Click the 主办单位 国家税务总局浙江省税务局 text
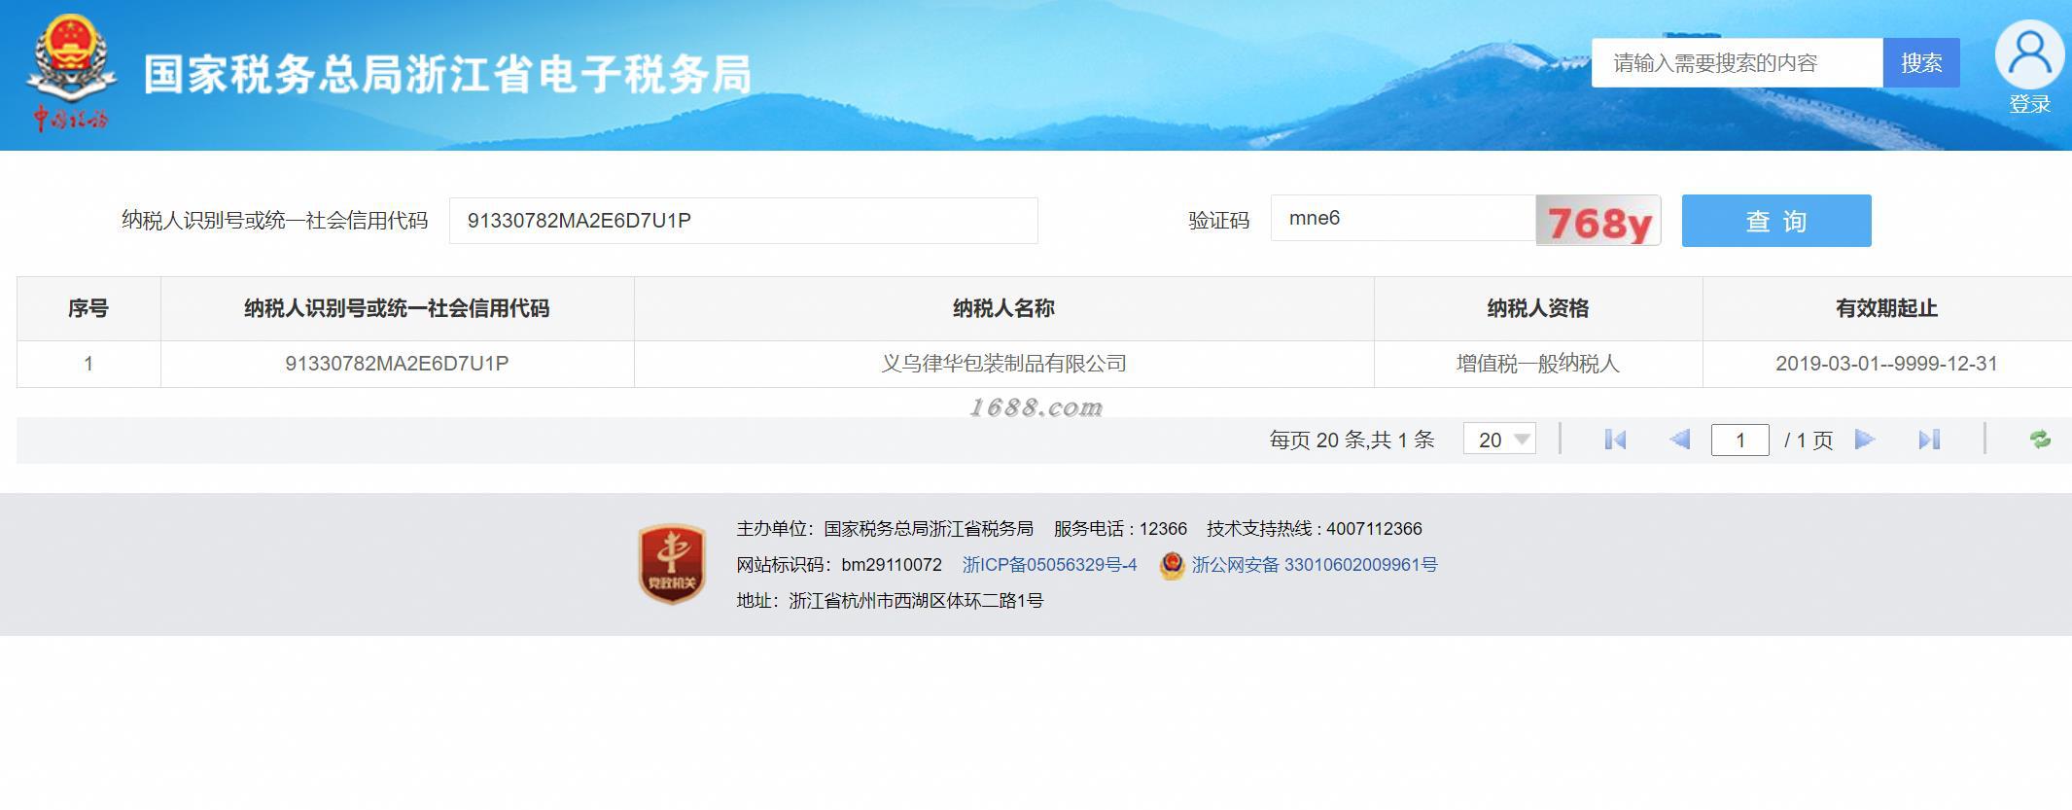The width and height of the screenshot is (2072, 810). click(x=885, y=529)
